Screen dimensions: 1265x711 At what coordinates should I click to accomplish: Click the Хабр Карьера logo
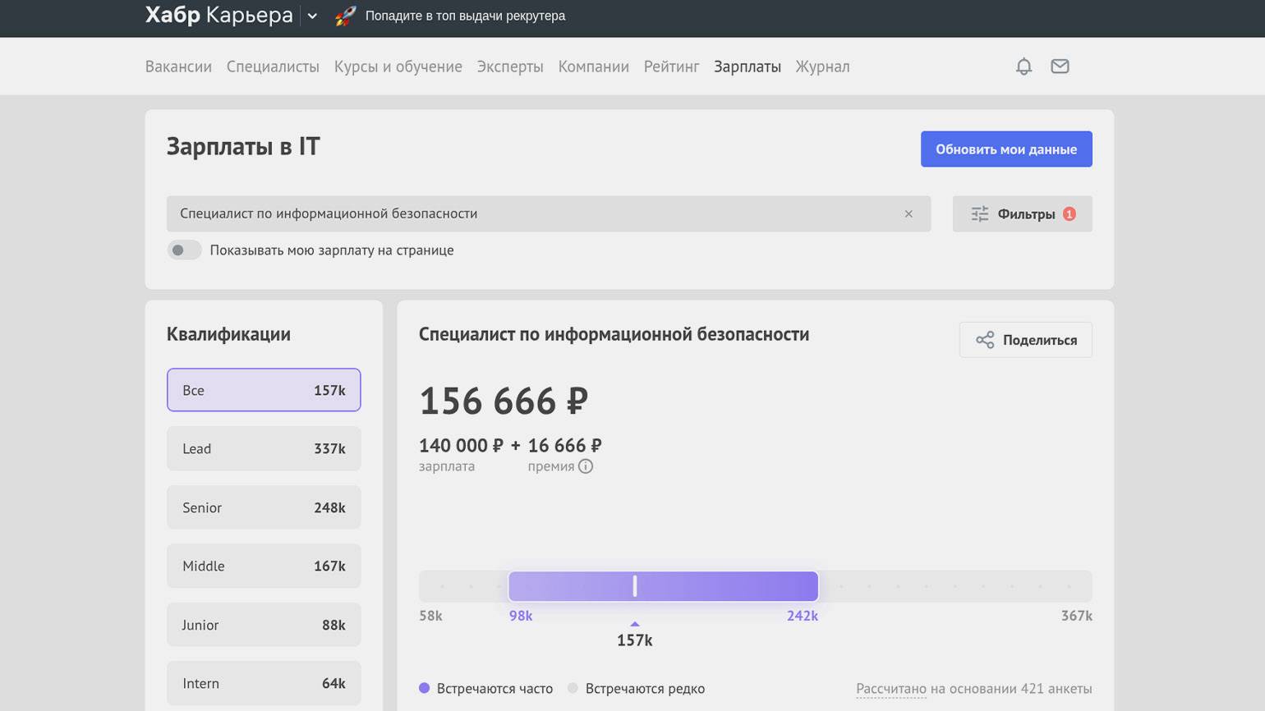(x=218, y=16)
